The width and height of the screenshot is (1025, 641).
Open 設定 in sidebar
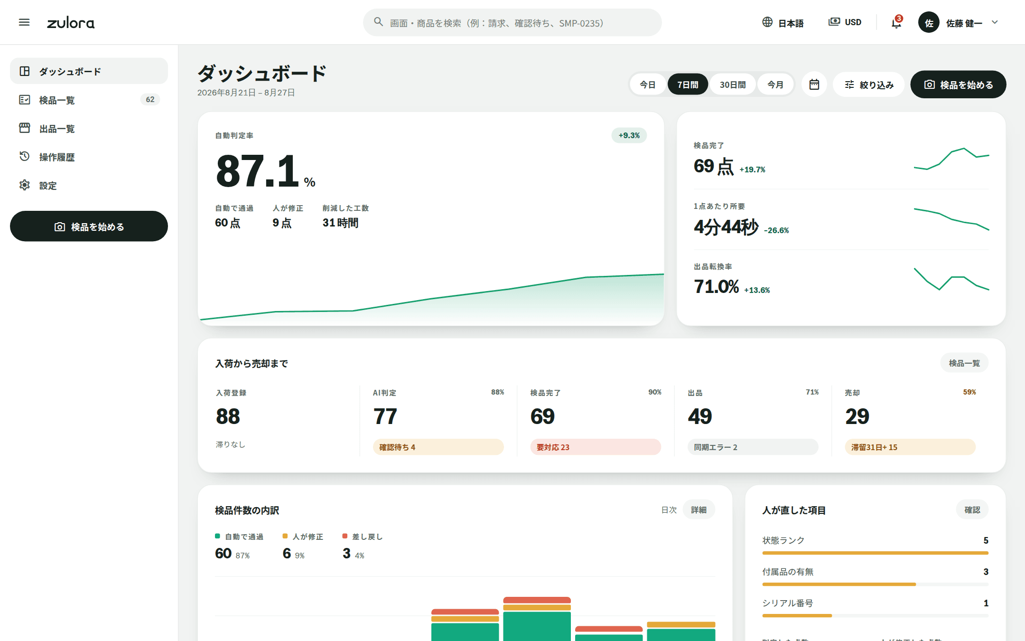point(89,185)
